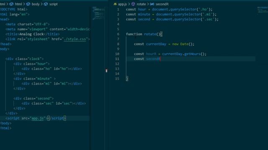Image resolution: width=268 pixels, height=150 pixels.
Task: Click the variable icon beside secondR
Action: pos(152,4)
